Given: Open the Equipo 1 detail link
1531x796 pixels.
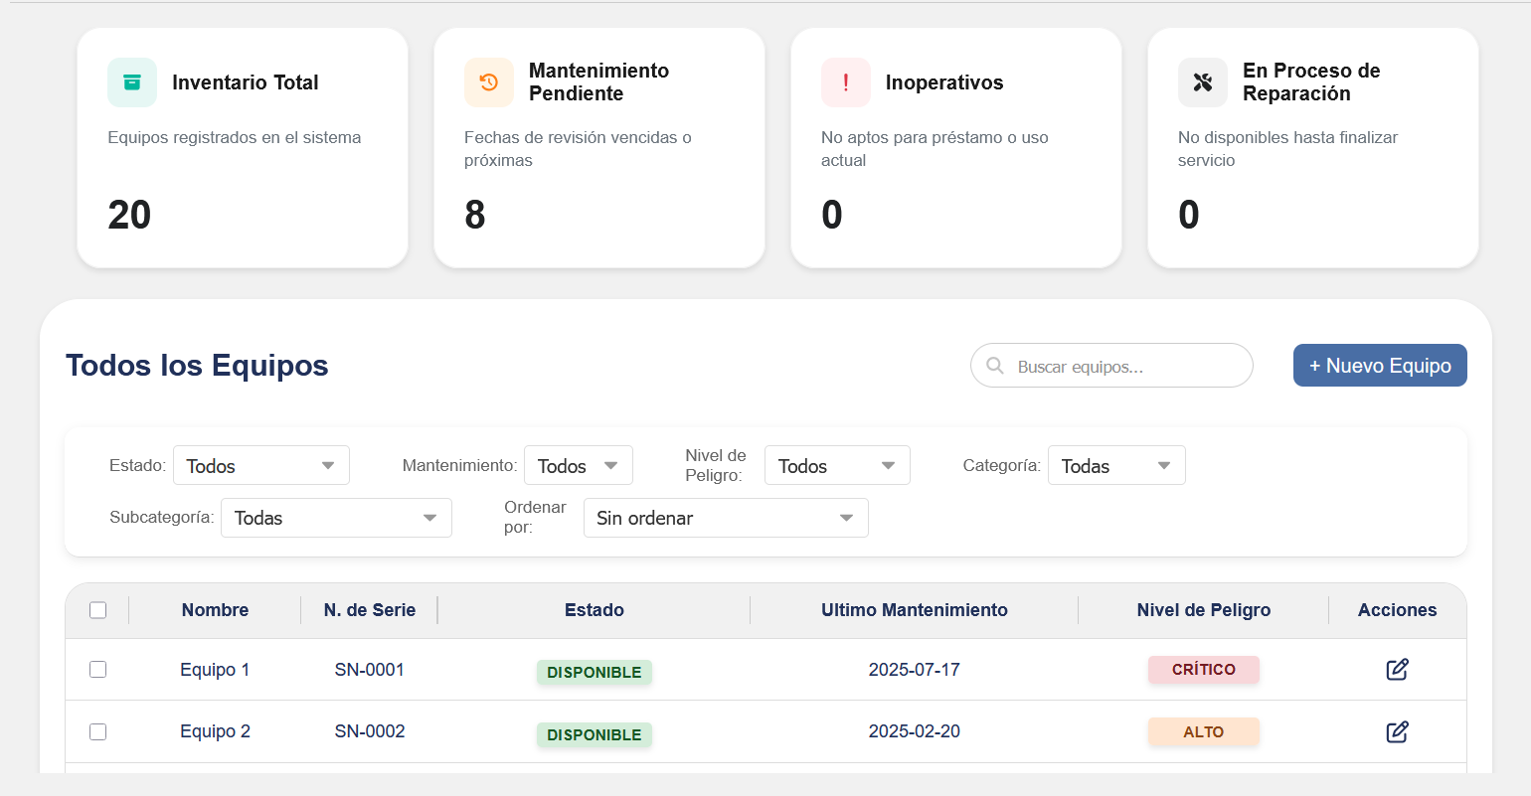Looking at the screenshot, I should point(215,670).
